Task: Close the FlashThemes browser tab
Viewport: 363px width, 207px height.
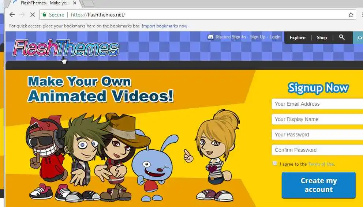Action: coord(75,3)
